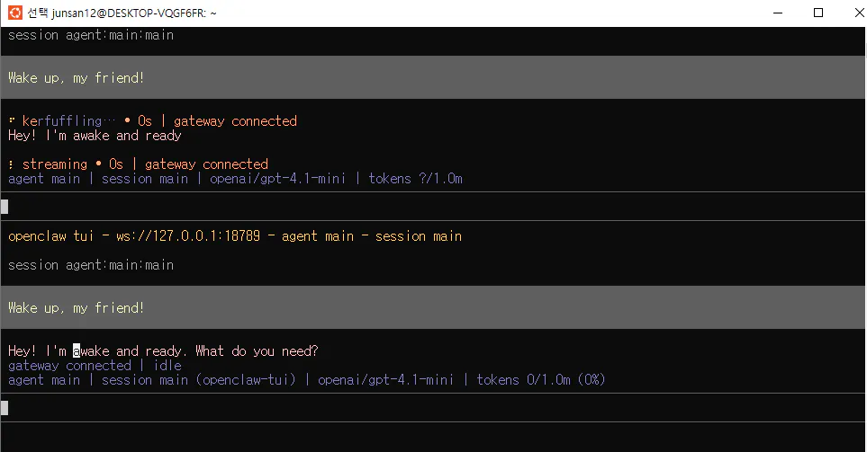Maximize the terminal window
Image resolution: width=867 pixels, height=452 pixels.
[817, 13]
